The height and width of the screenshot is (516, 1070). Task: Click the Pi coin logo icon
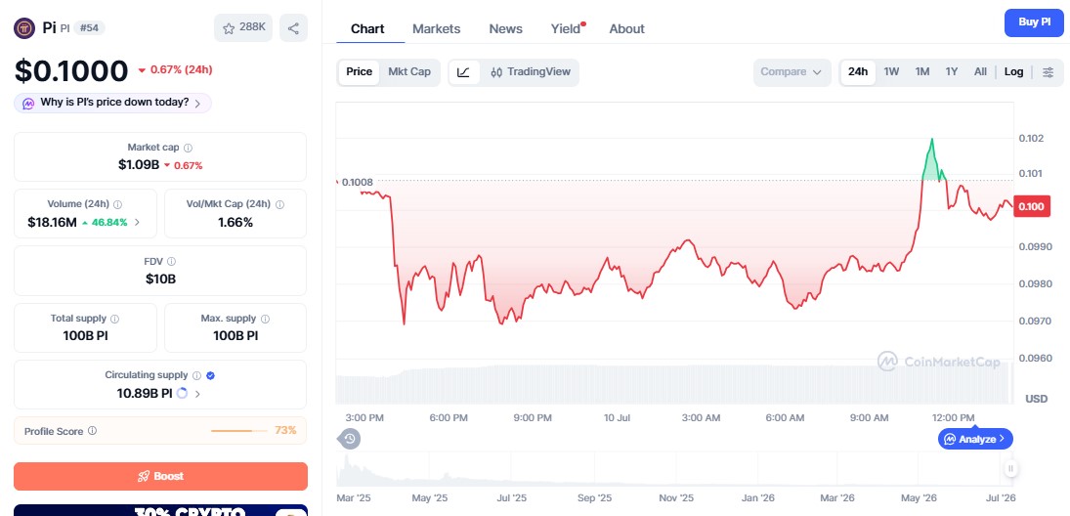point(24,28)
